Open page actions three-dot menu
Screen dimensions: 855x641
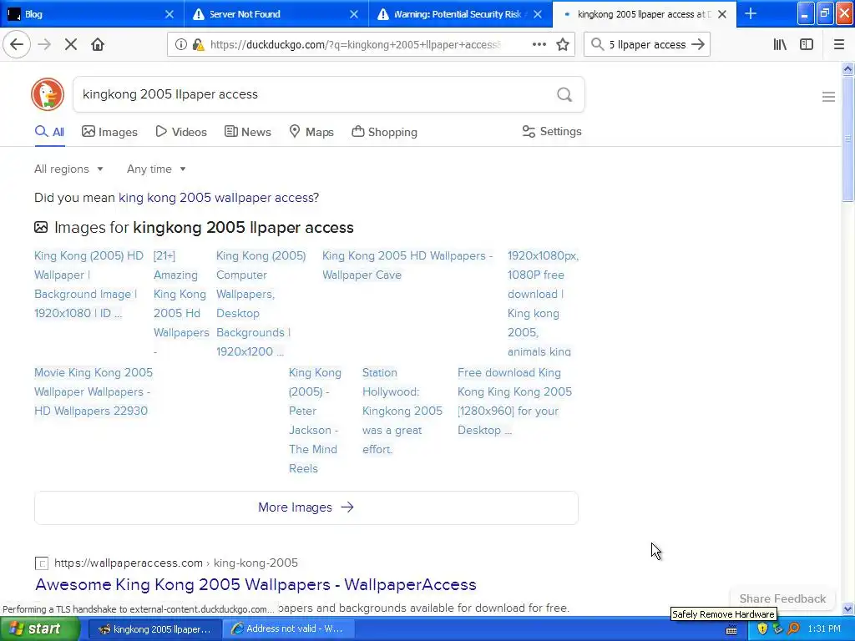tap(539, 44)
